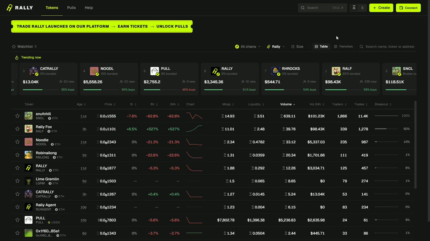Switch to the Trenches view
The width and height of the screenshot is (430, 241).
pyautogui.click(x=343, y=47)
